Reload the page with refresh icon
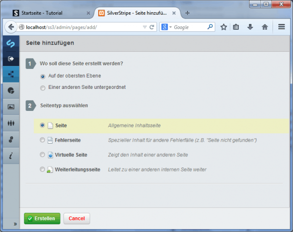 pyautogui.click(x=152, y=27)
